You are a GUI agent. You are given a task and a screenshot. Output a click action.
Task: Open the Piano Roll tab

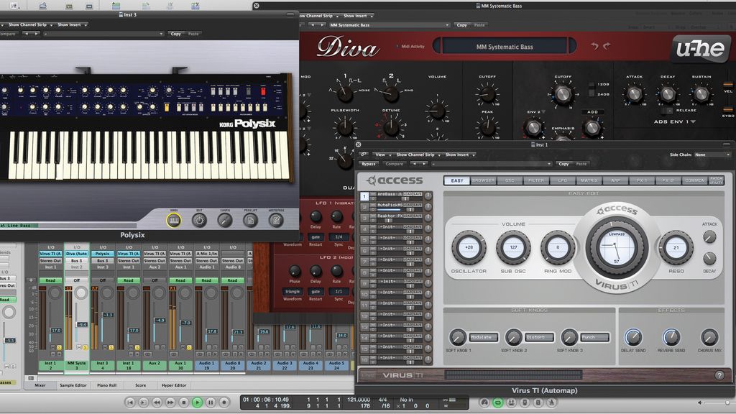click(106, 385)
